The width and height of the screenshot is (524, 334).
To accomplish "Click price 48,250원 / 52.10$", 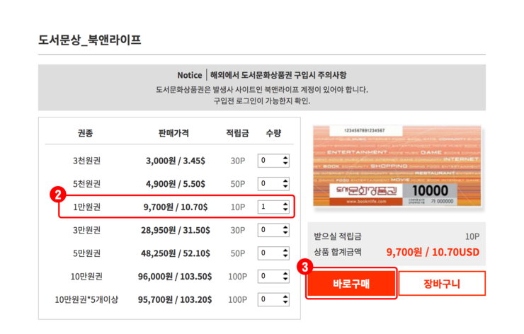I will pyautogui.click(x=176, y=253).
